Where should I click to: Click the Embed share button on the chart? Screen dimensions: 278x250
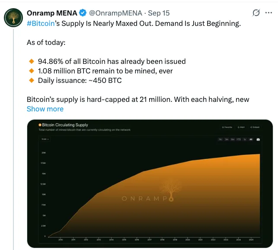255,127
